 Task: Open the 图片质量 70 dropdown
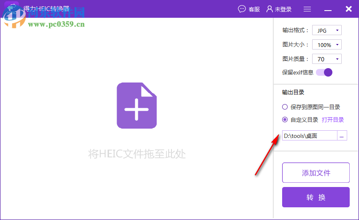327,59
